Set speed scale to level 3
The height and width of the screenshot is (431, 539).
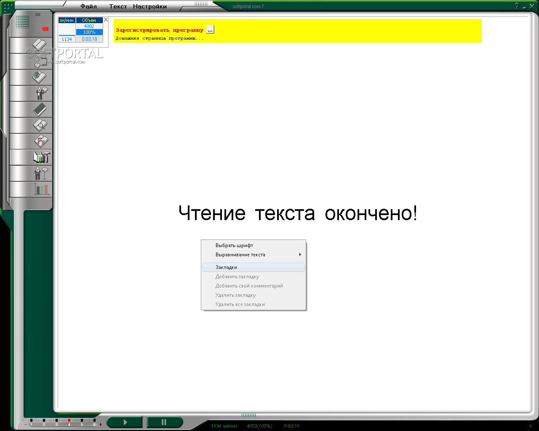pyautogui.click(x=56, y=423)
